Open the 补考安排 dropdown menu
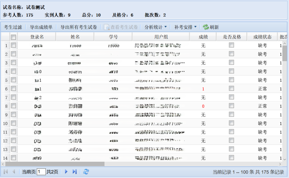 point(185,27)
